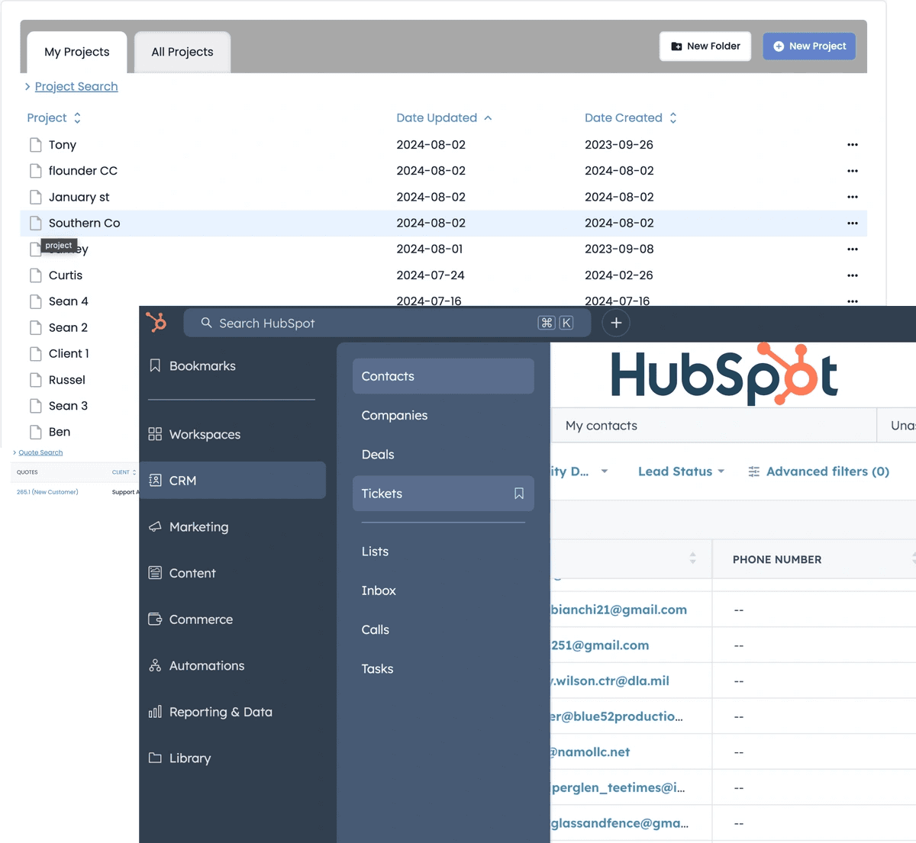Viewport: 916px width, 843px height.
Task: Open the Advanced filters (0) link
Action: (827, 471)
